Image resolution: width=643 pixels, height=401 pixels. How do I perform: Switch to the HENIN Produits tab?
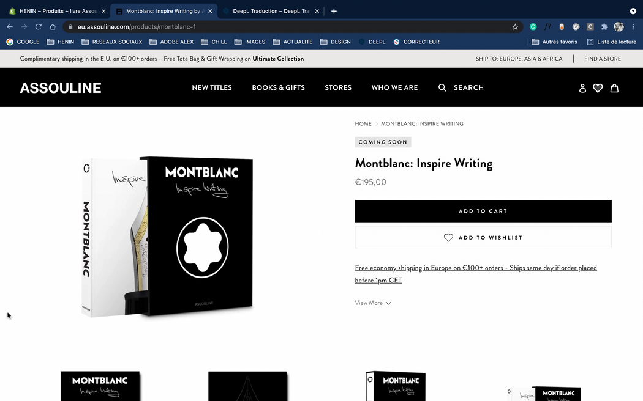[x=58, y=11]
